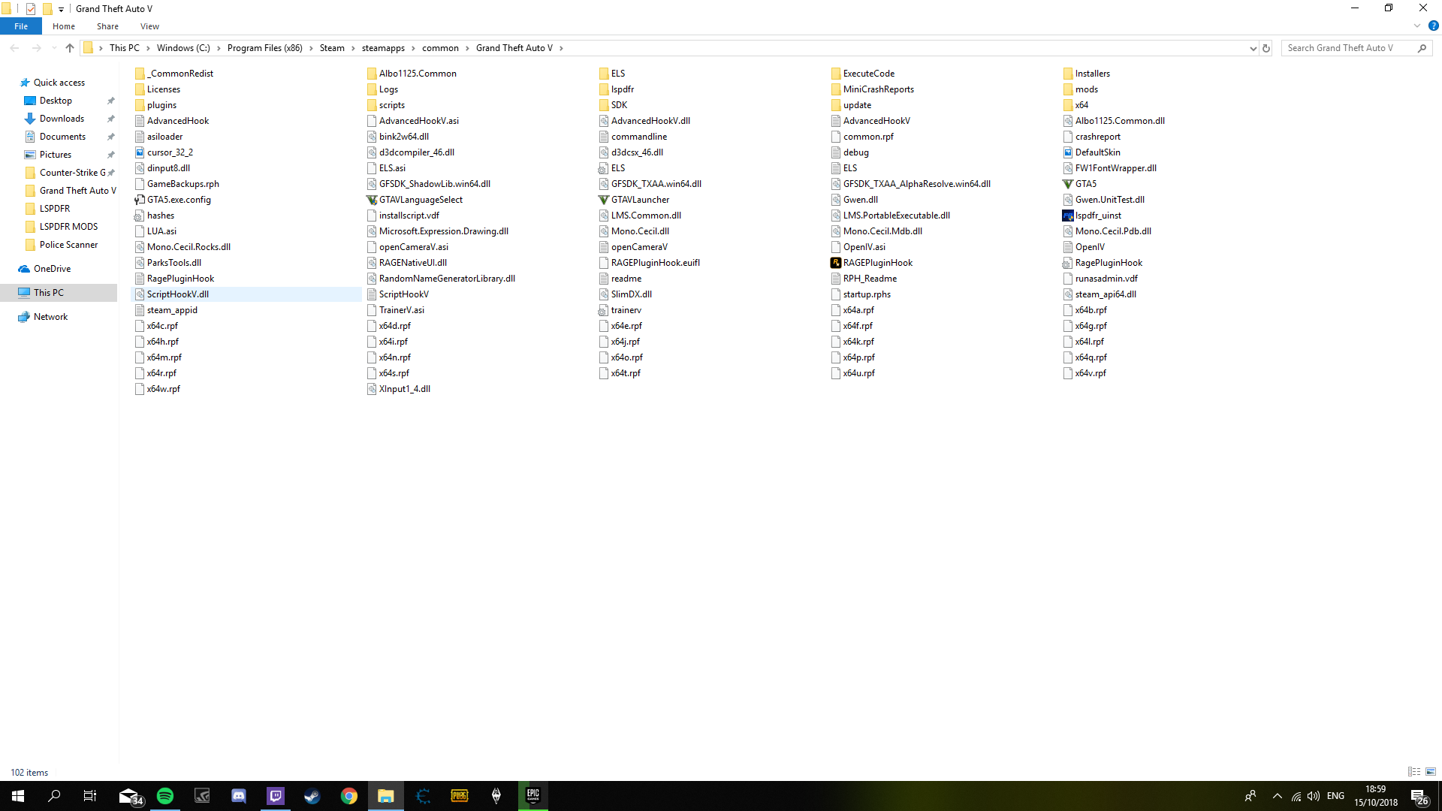Open recent locations dropdown arrow
Viewport: 1442px width, 811px height.
tap(53, 48)
